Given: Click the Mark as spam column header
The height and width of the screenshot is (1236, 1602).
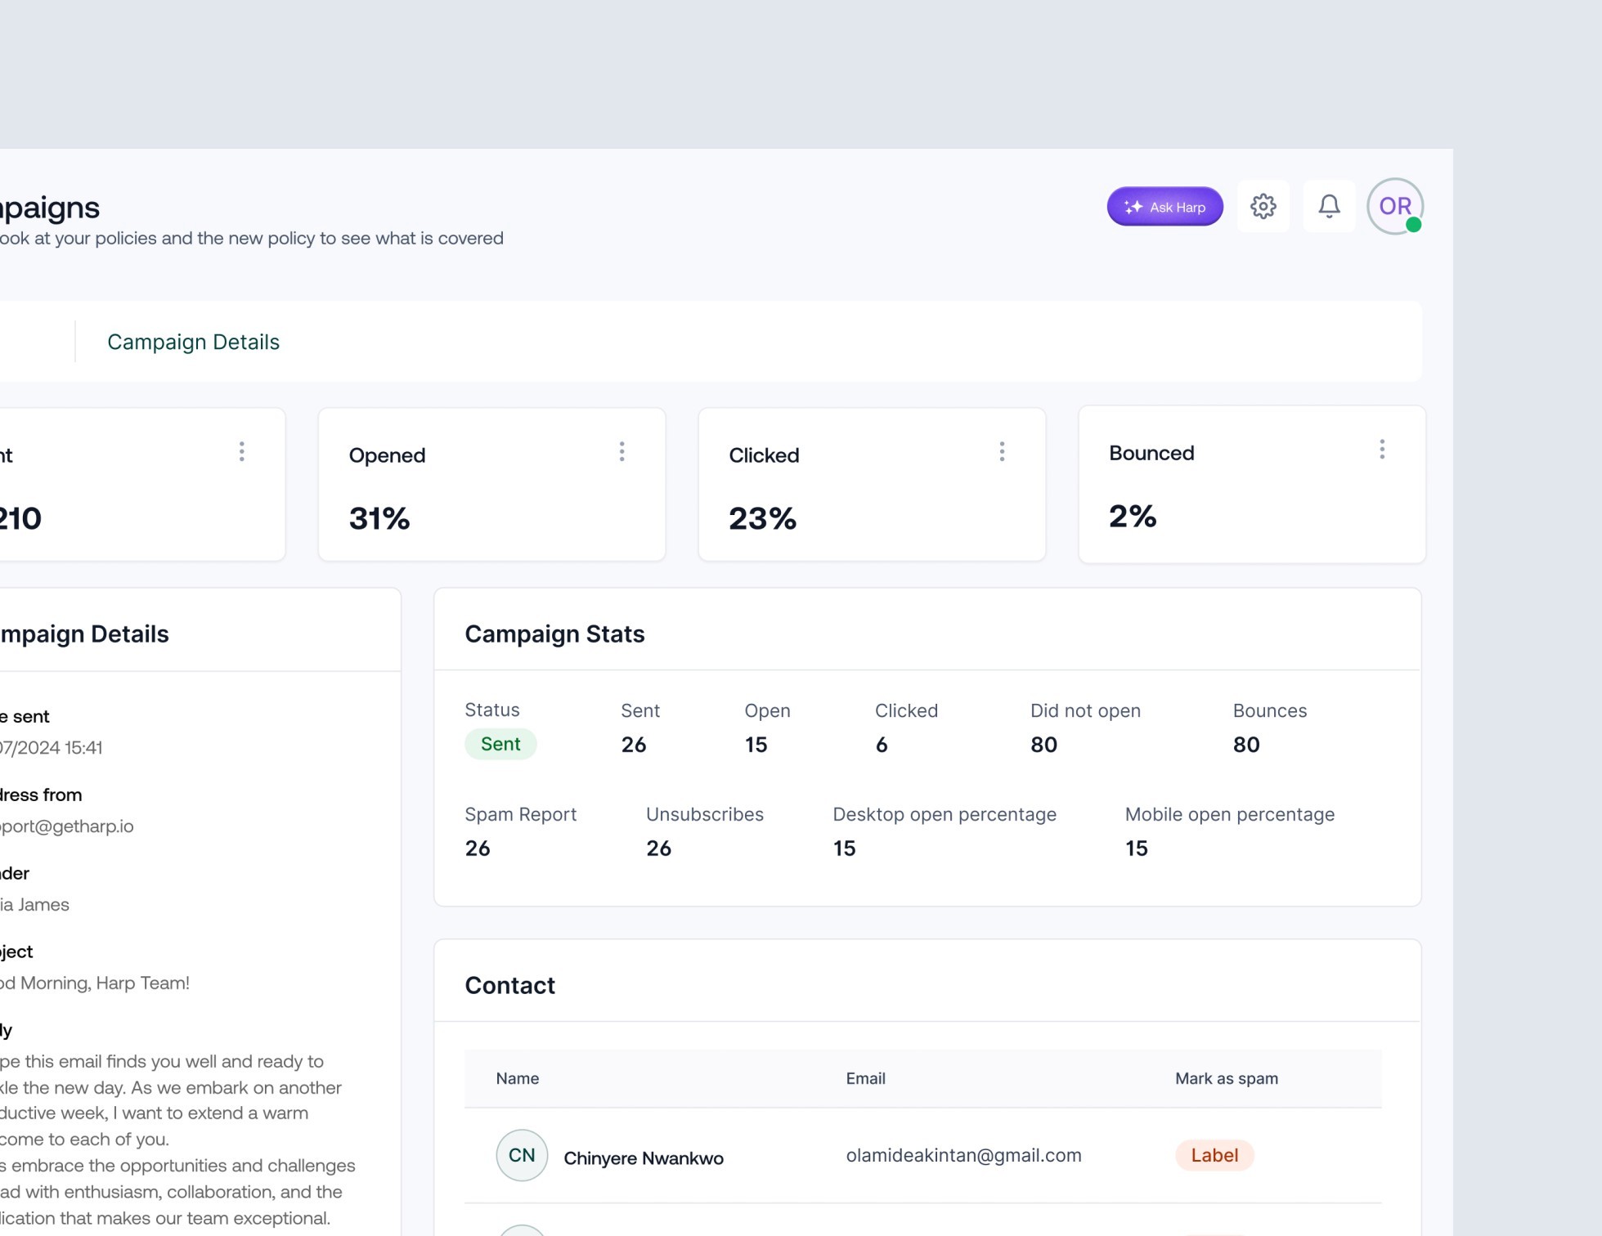Looking at the screenshot, I should coord(1226,1078).
